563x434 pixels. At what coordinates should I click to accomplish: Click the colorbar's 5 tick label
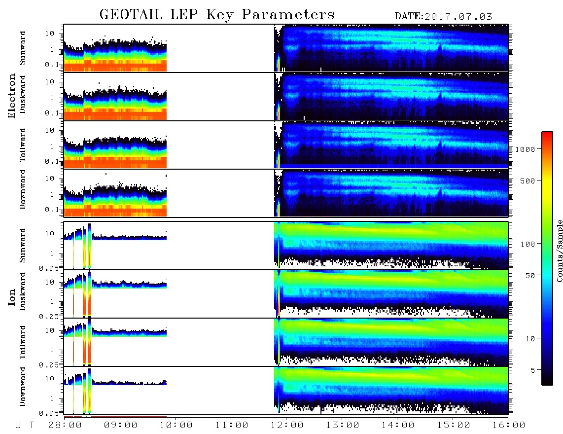(x=532, y=370)
